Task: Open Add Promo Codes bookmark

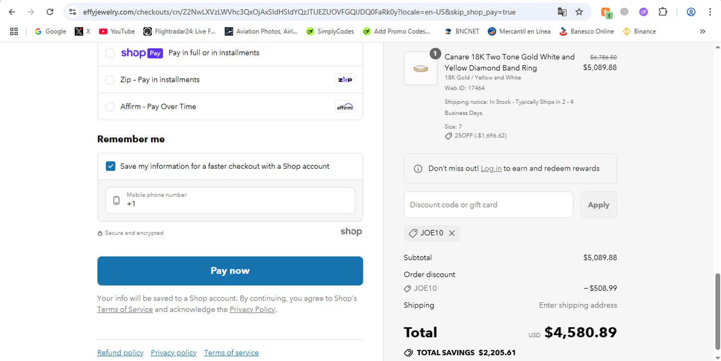Action: 397,31
